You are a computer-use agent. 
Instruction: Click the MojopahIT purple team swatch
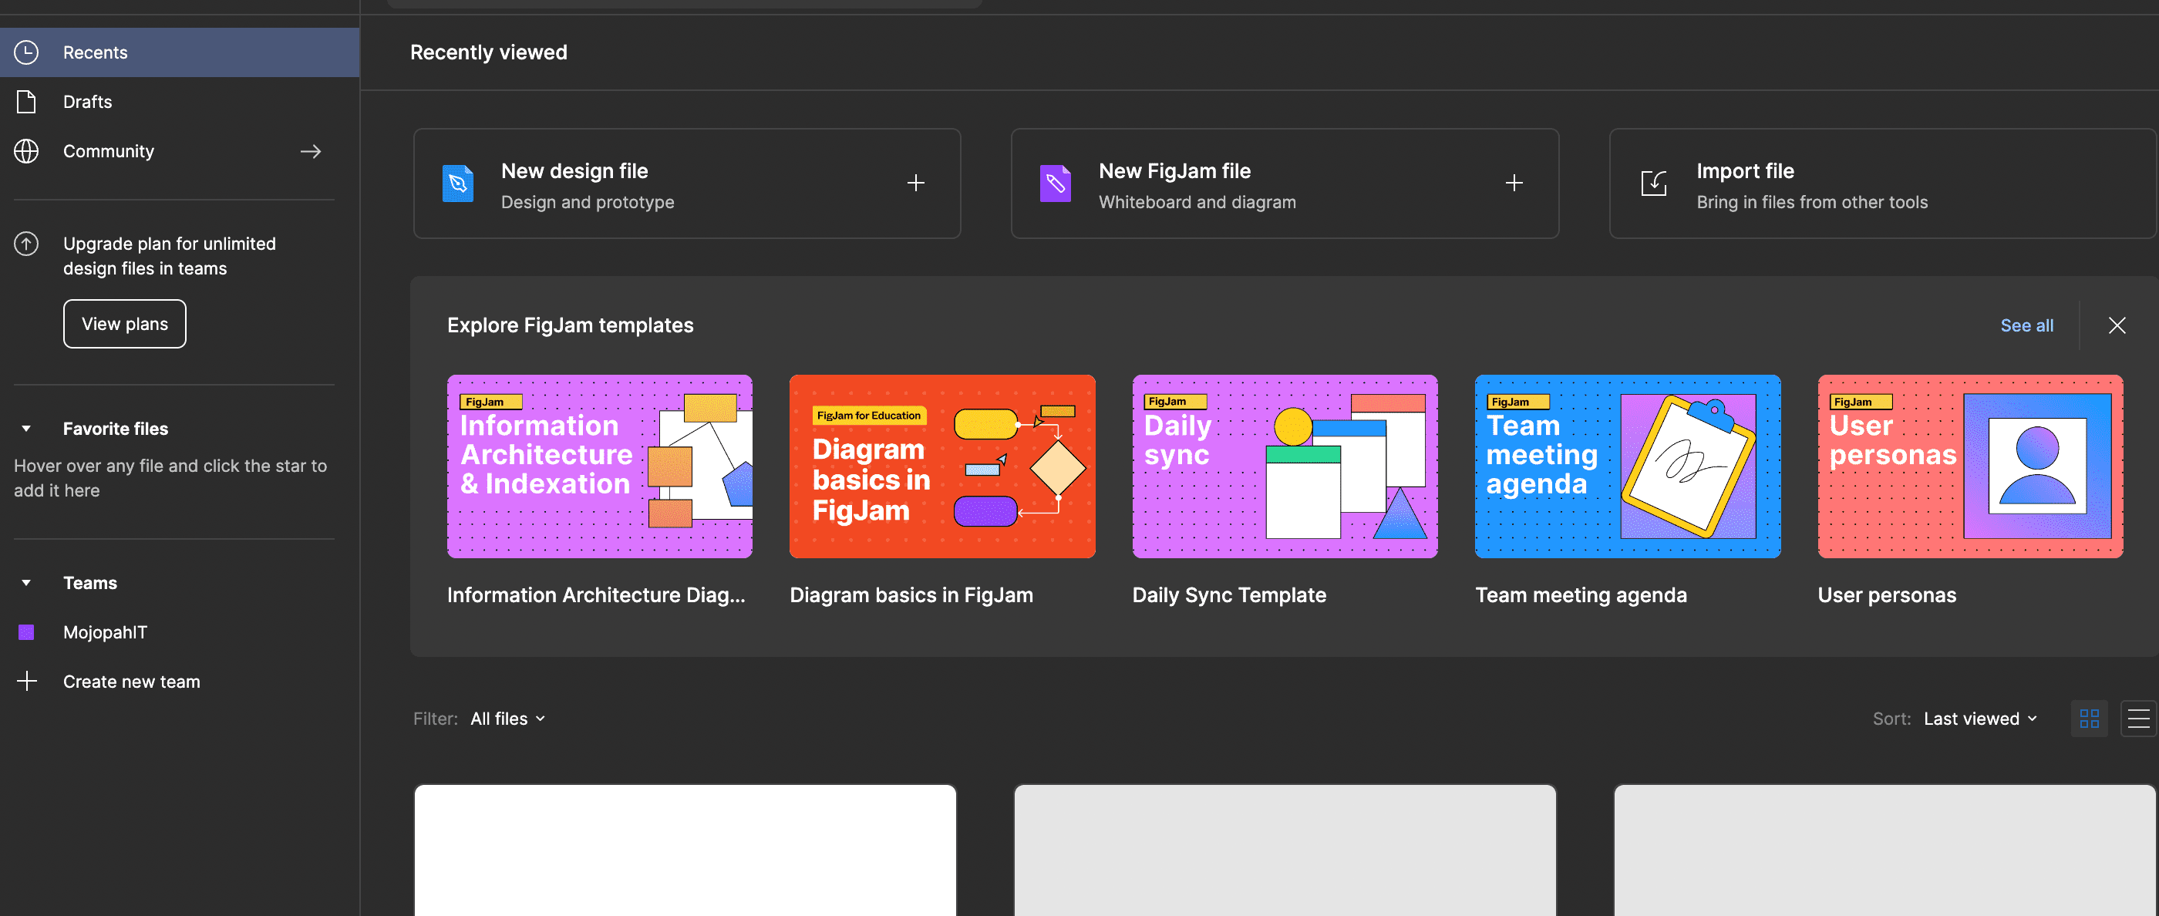click(x=26, y=632)
